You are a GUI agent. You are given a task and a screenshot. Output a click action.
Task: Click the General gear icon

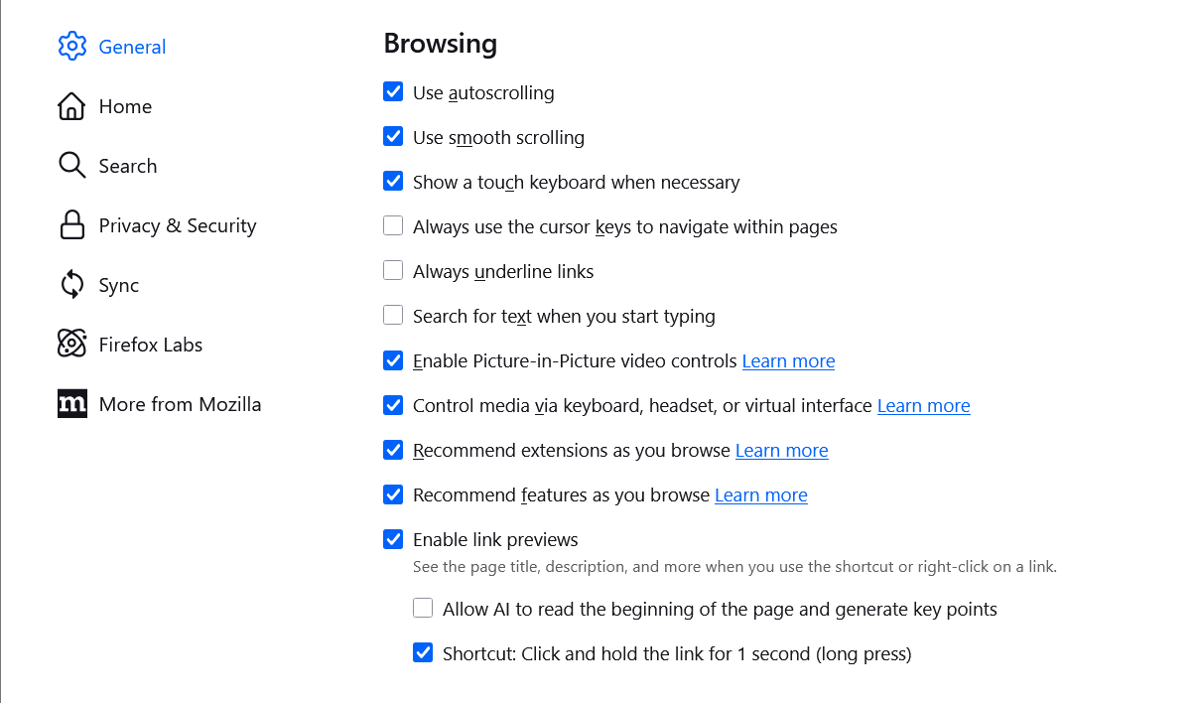(x=72, y=47)
